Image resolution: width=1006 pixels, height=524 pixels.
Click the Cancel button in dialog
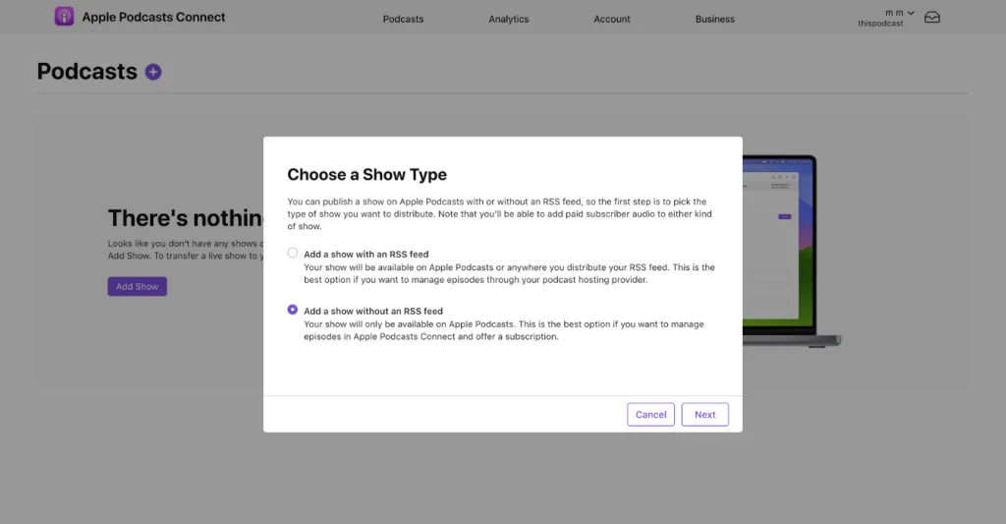[x=650, y=414]
